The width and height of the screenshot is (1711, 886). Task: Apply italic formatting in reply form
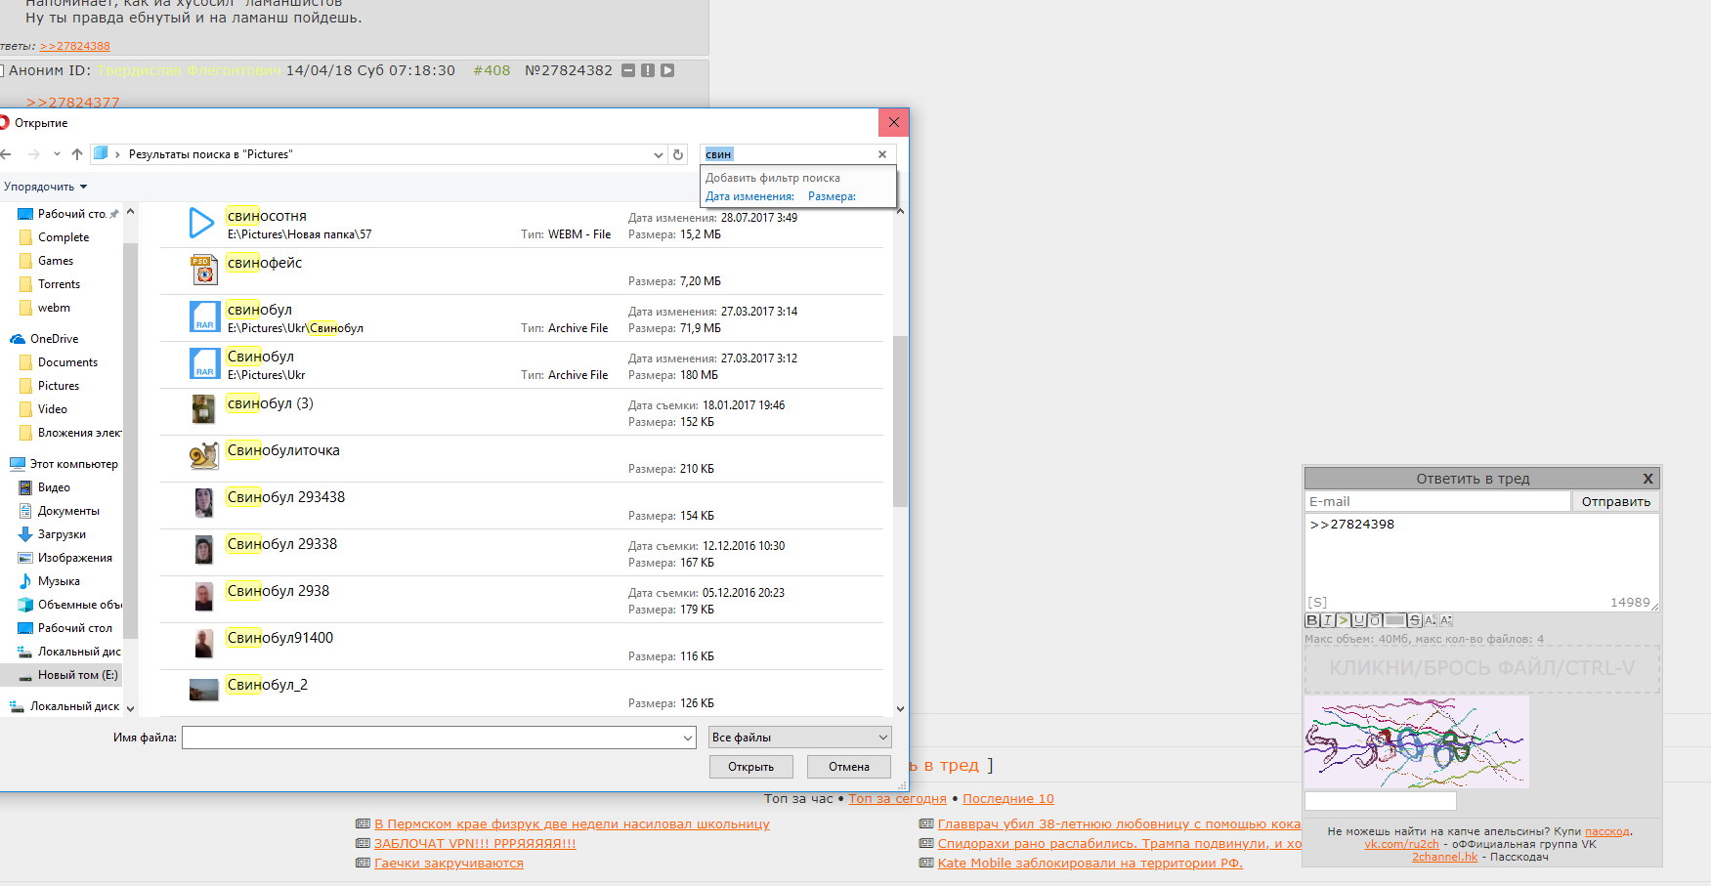pos(1327,620)
